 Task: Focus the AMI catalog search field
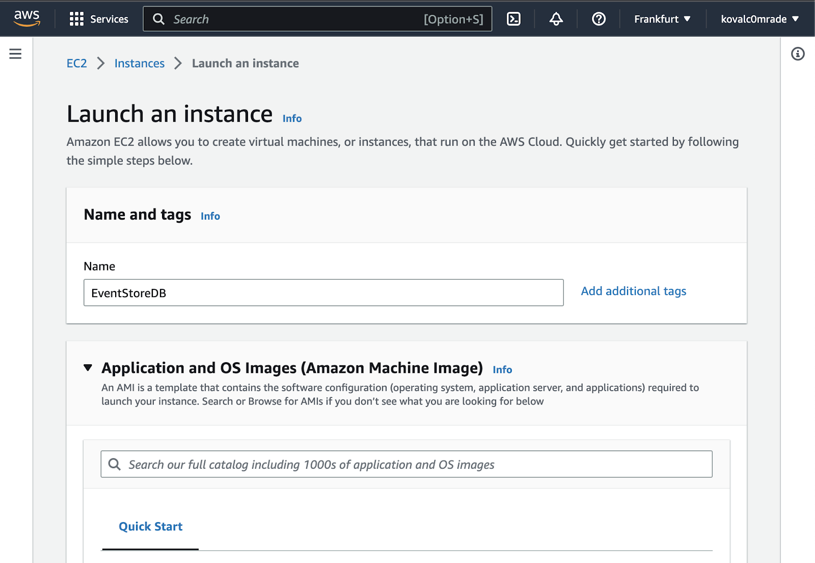tap(406, 464)
